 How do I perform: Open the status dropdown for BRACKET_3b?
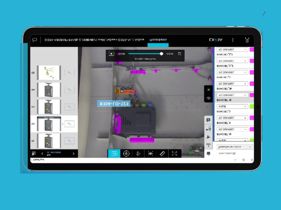click(232, 83)
